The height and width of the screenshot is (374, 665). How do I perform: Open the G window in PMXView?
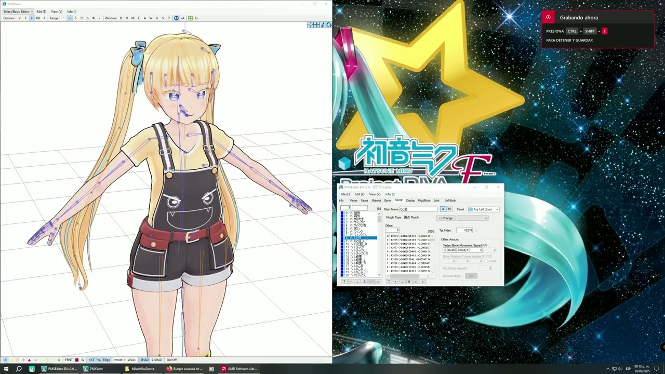157,18
